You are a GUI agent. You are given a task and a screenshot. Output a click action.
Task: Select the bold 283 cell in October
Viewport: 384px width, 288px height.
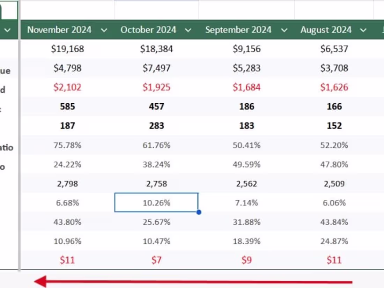pos(156,126)
